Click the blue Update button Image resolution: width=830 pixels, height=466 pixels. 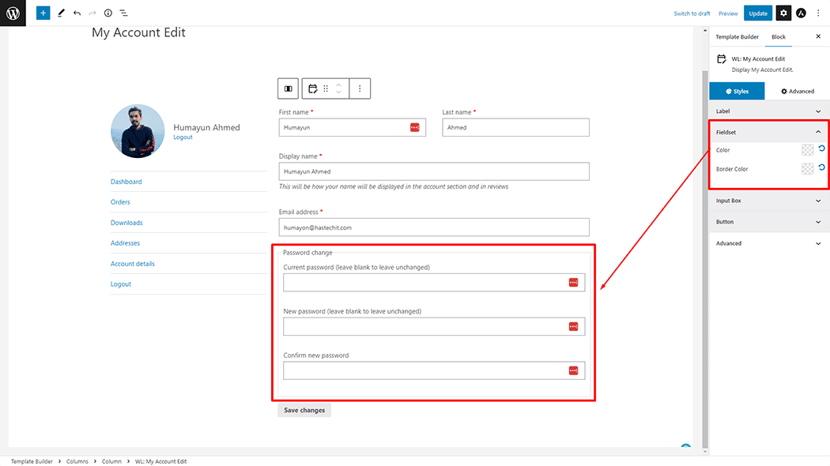pos(757,13)
